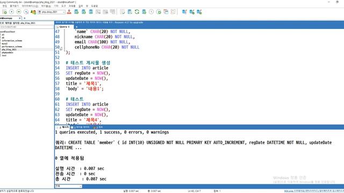Select the Query 1 tab
Viewport: 344px width, 193px height.
click(64, 27)
